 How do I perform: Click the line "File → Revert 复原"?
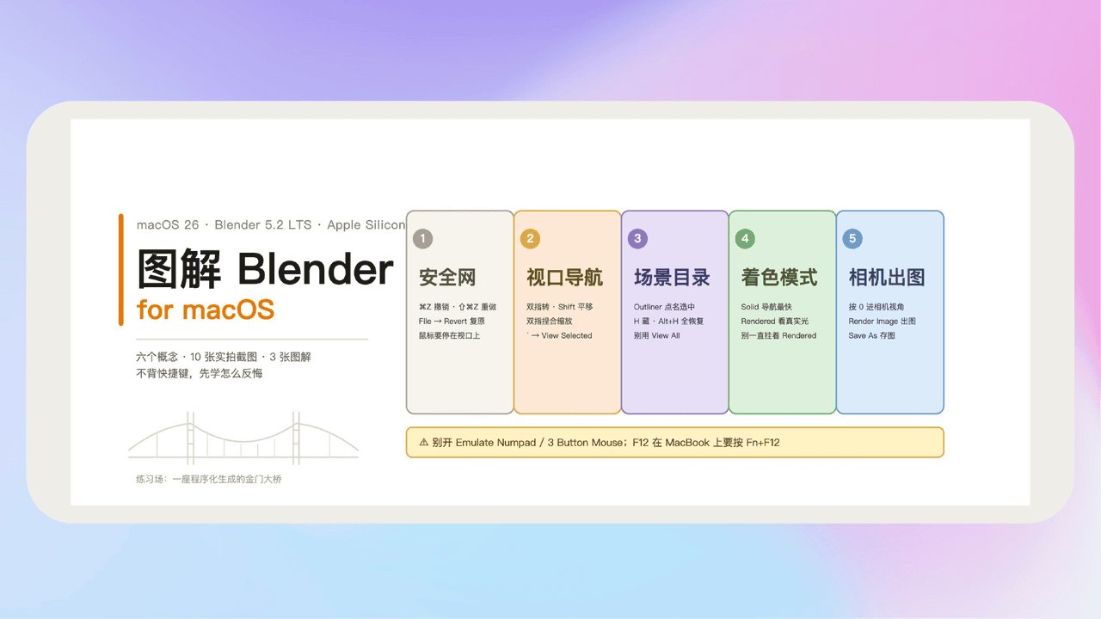point(452,322)
